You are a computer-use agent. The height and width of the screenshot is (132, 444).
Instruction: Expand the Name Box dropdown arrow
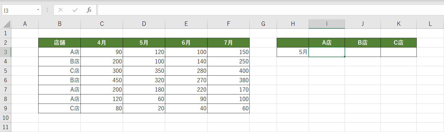click(38, 10)
